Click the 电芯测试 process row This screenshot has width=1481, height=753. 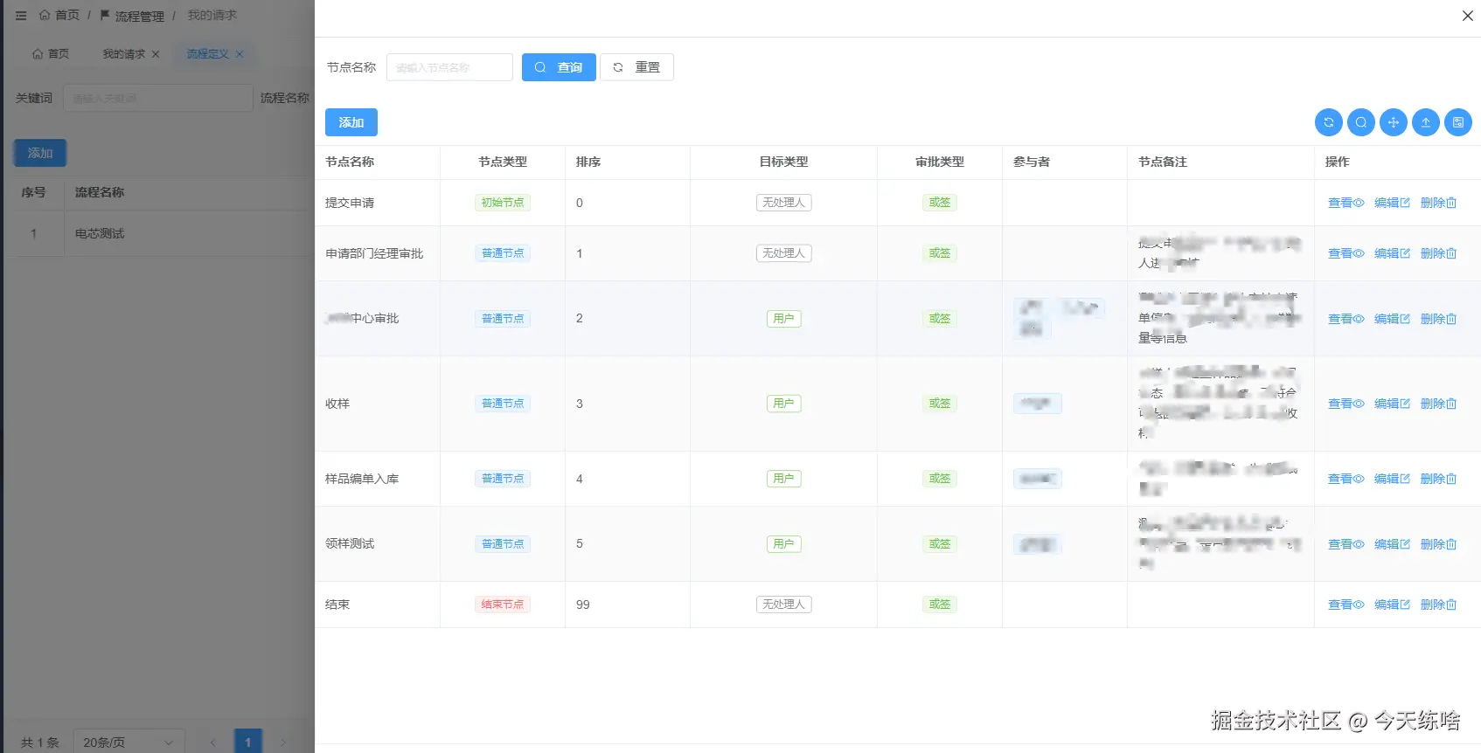[157, 234]
